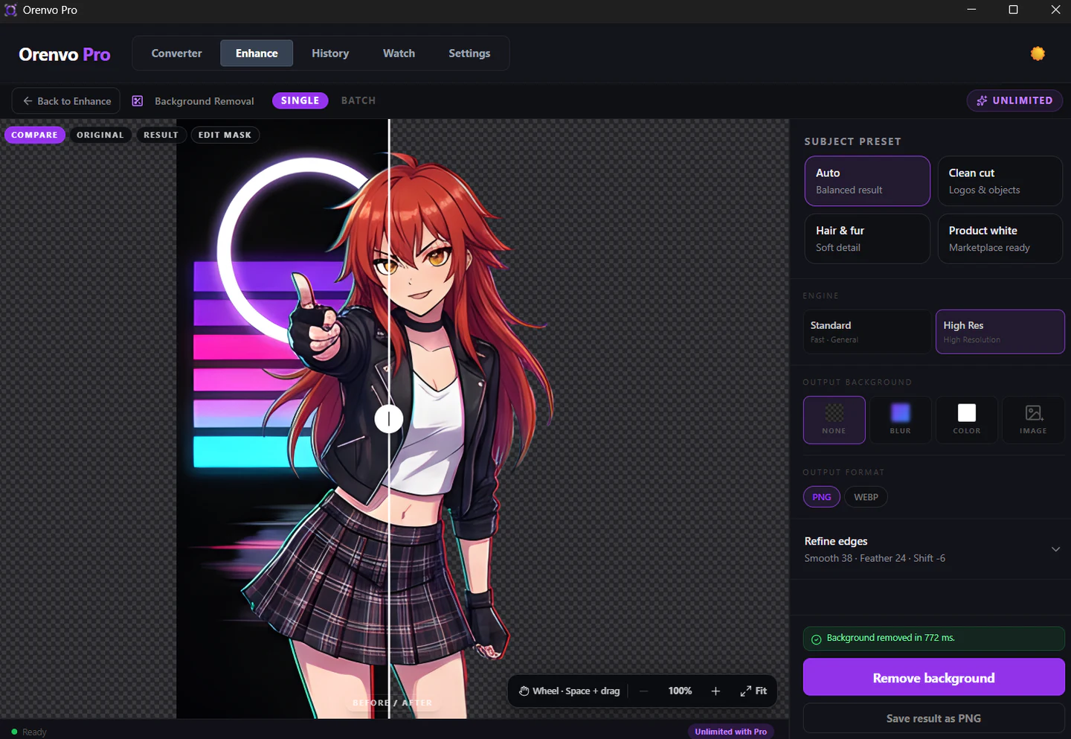Click the UNLIMITED badge
The width and height of the screenshot is (1071, 739).
[1014, 100]
